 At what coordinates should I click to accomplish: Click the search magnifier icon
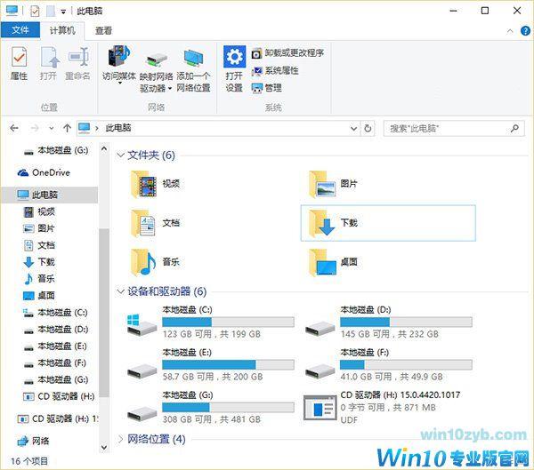click(514, 128)
